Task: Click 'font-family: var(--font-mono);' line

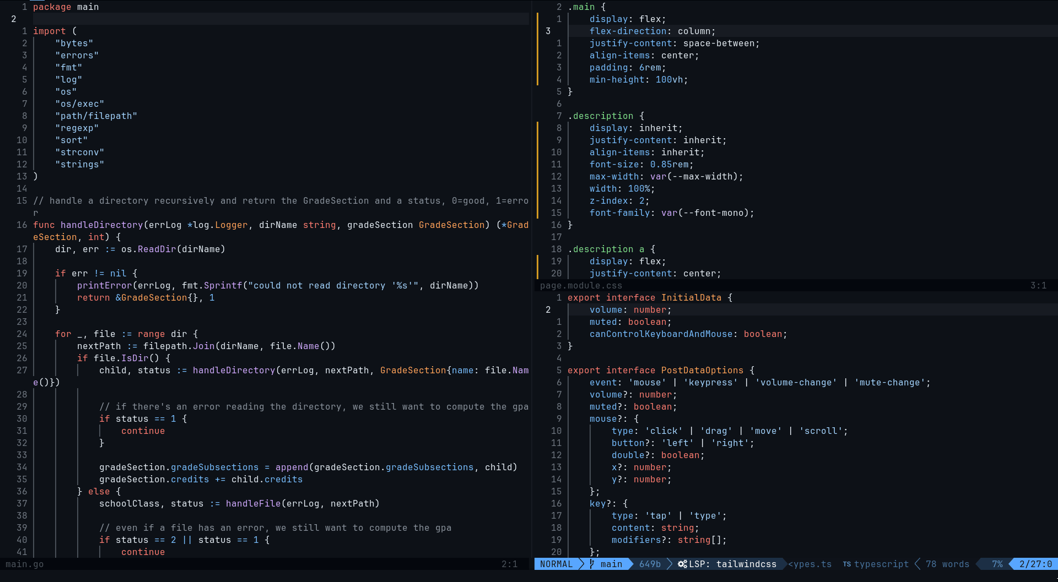Action: point(672,213)
